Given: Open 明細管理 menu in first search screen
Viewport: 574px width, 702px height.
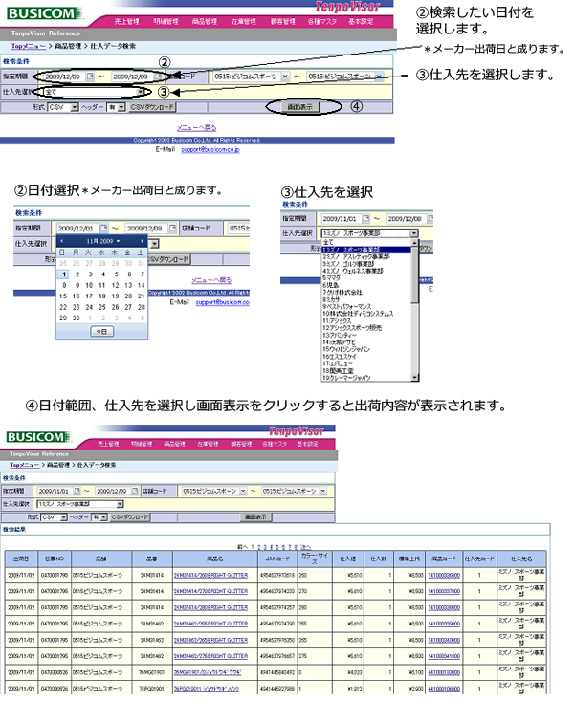Looking at the screenshot, I should [166, 21].
